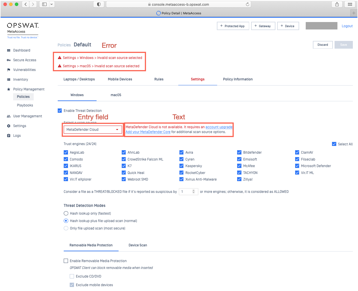Click the Vulnerabilities flag icon
This screenshot has height=291, width=358.
(9, 70)
